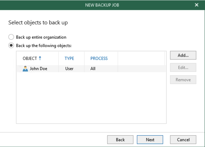This screenshot has width=205, height=147.
Task: Open the Add objects dialog
Action: coord(183,55)
